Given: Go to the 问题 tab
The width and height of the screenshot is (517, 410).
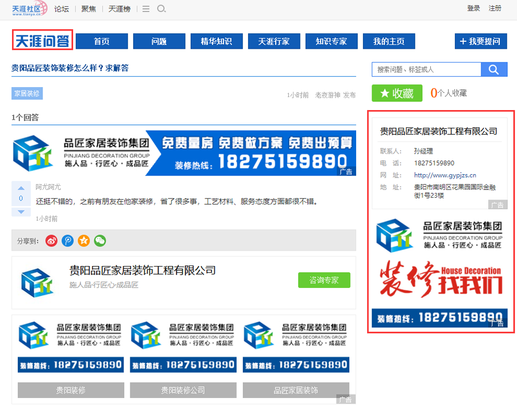Looking at the screenshot, I should pyautogui.click(x=159, y=41).
